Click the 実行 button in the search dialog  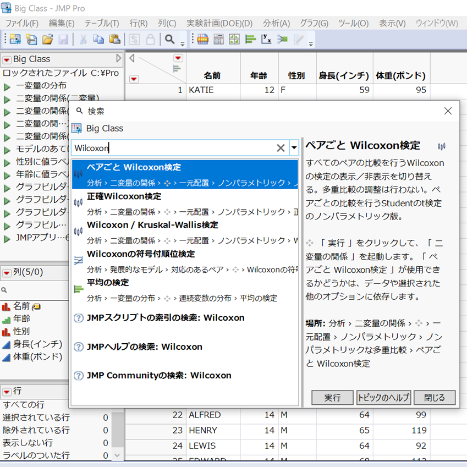click(332, 398)
